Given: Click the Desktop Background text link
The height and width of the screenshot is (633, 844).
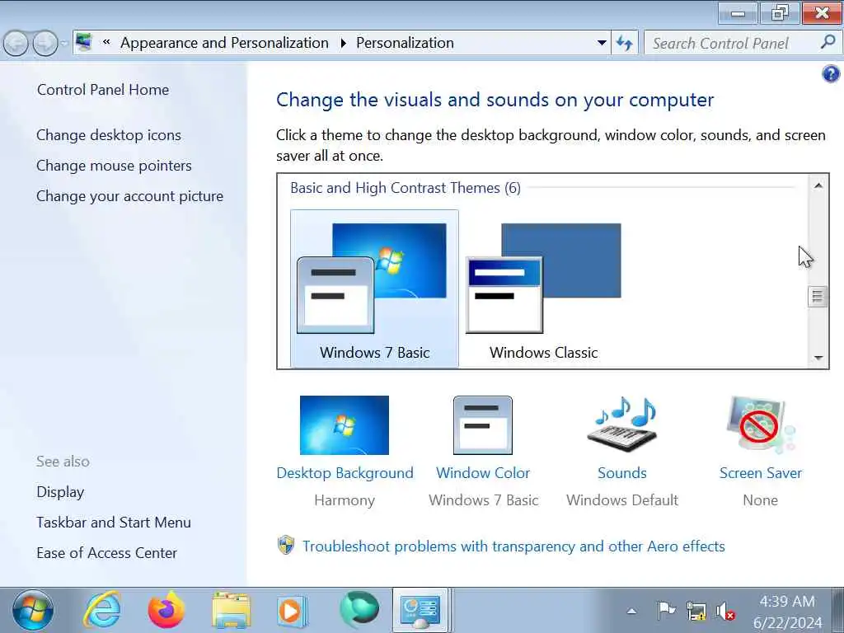Looking at the screenshot, I should point(345,472).
